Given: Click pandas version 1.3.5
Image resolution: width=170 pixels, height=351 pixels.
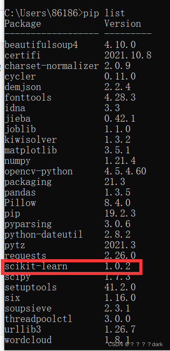Looking at the screenshot, I should click(x=117, y=192).
